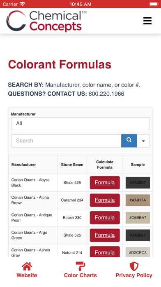Viewport: 161px width, 287px height.
Task: Select the #C5BBA7 color sample swatch
Action: coord(138,218)
